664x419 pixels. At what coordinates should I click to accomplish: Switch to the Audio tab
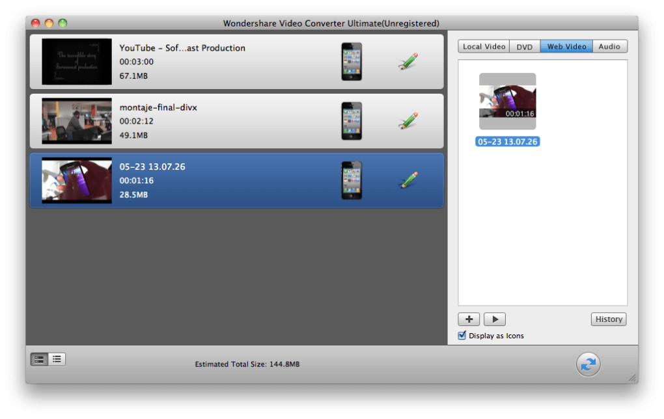click(610, 47)
